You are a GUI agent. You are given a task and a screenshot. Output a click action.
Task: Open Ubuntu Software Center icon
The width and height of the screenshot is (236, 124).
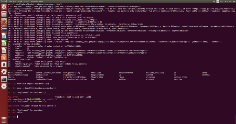pos(4,57)
